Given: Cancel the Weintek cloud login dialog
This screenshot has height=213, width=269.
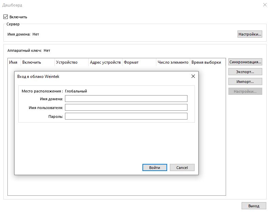Looking at the screenshot, I should point(182,168).
